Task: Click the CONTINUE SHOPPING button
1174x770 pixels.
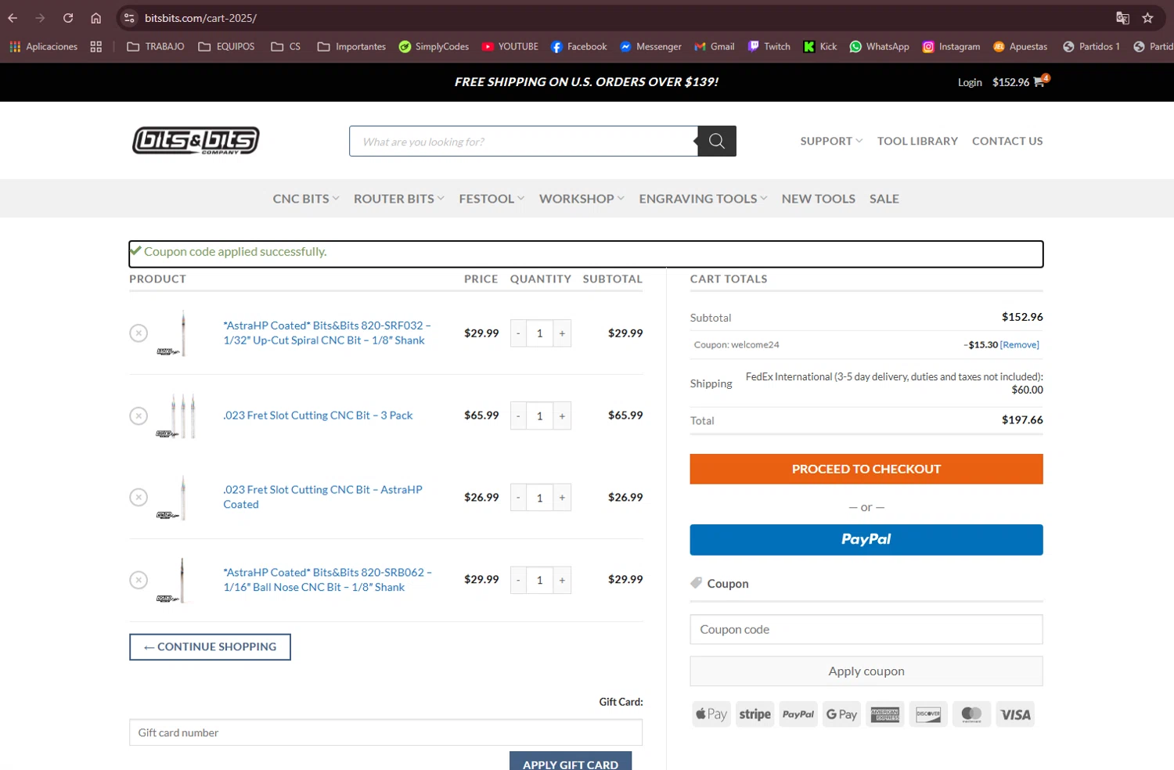Action: click(x=210, y=647)
